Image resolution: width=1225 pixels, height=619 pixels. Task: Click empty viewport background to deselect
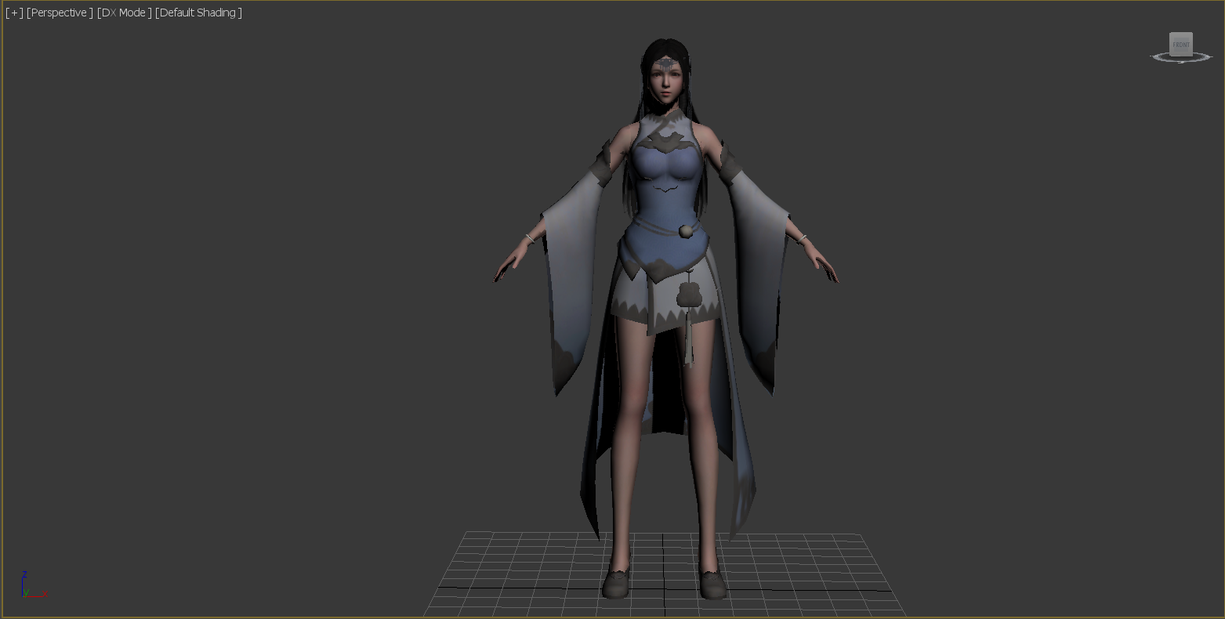235,313
